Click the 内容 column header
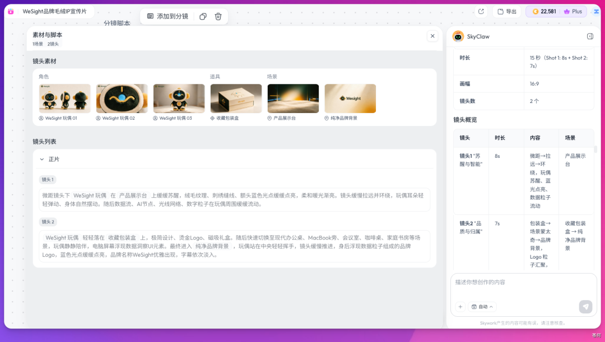This screenshot has width=605, height=342. click(x=535, y=138)
